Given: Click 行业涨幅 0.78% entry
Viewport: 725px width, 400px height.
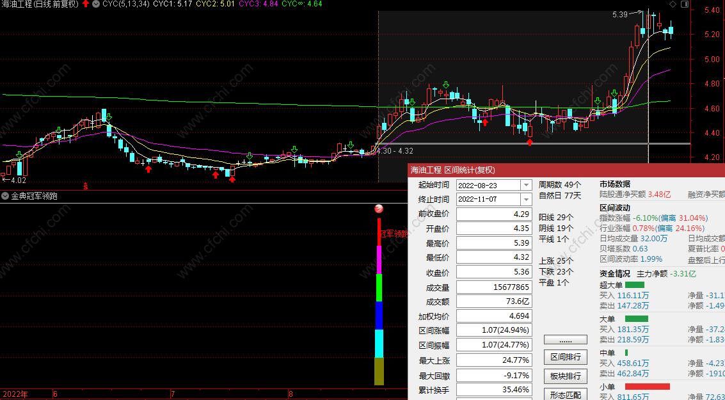Looking at the screenshot, I should 652,228.
